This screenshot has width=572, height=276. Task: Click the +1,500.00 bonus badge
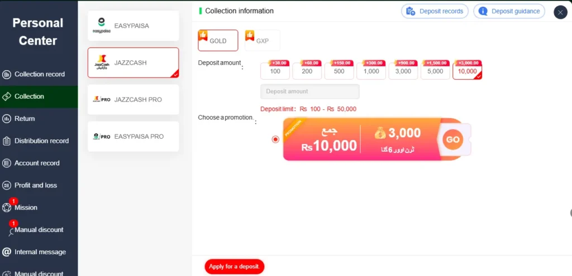[436, 63]
